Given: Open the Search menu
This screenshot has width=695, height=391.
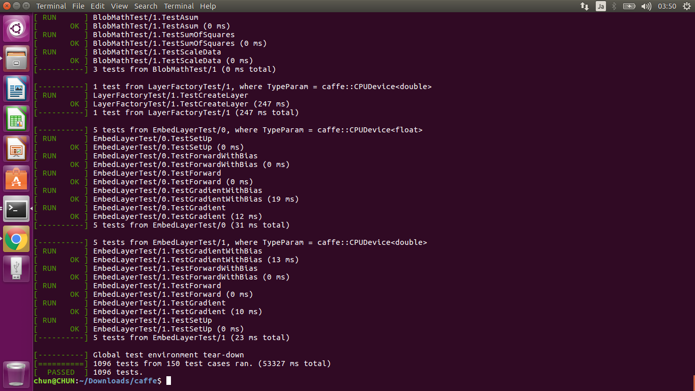Looking at the screenshot, I should (x=146, y=6).
